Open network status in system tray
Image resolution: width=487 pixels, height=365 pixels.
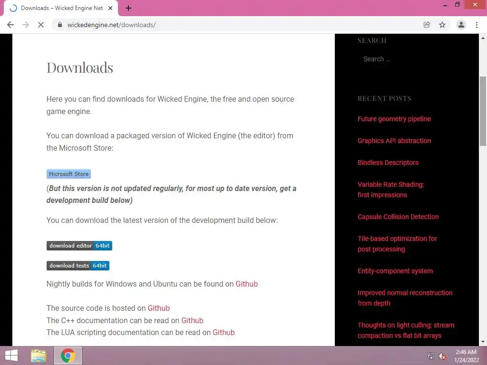431,355
